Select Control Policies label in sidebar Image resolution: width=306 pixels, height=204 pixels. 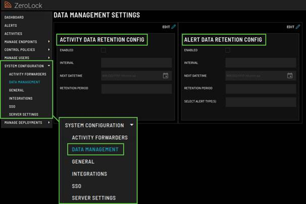20,50
